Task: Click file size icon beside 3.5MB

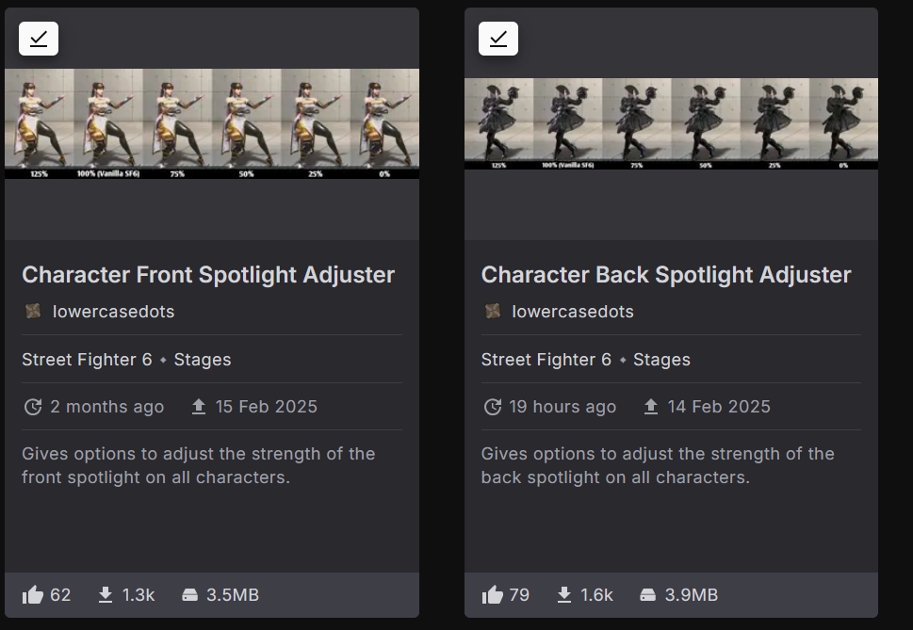Action: 189,594
